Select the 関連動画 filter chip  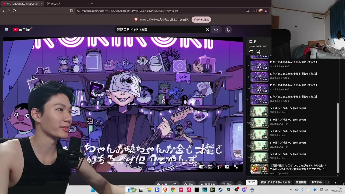(301, 182)
